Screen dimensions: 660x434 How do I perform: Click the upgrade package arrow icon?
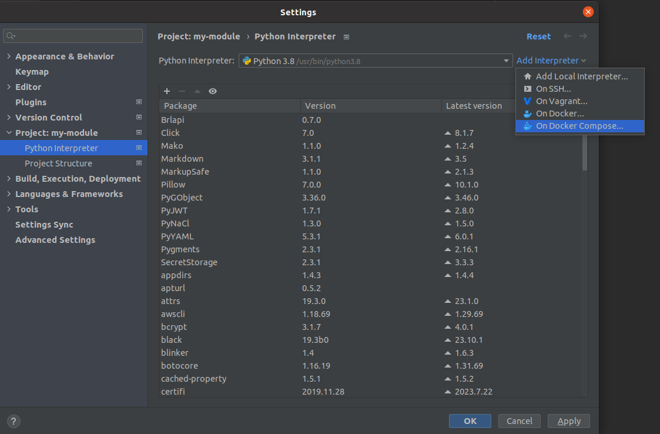(197, 91)
